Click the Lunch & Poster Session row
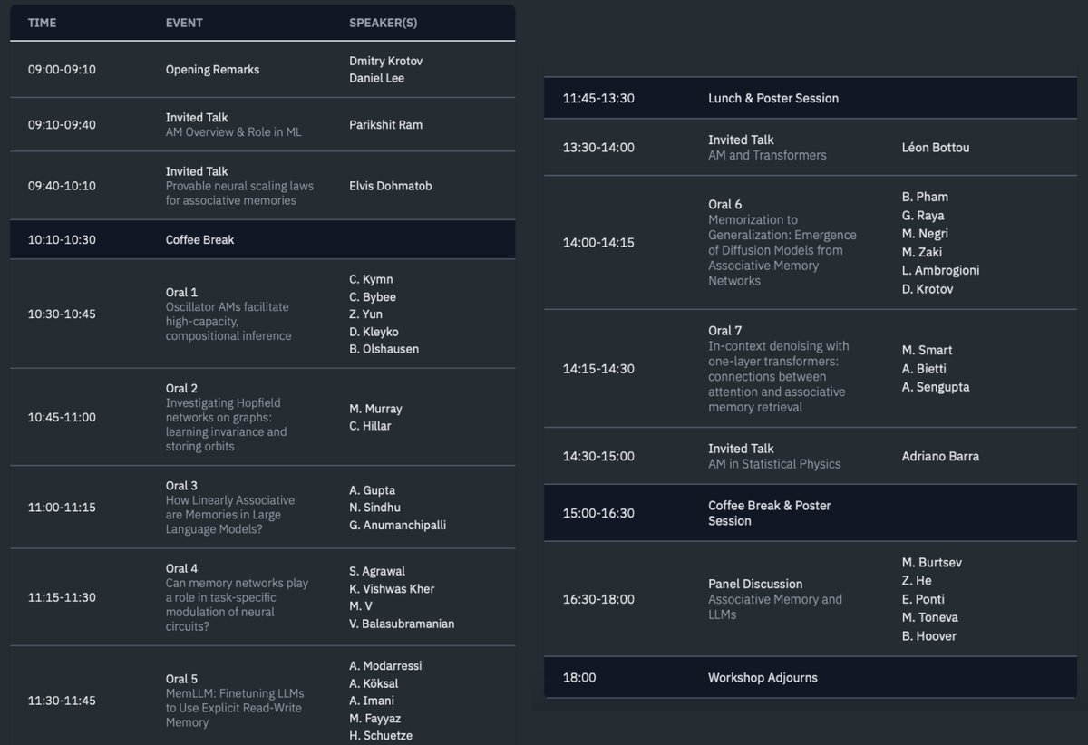1088x745 pixels. [811, 98]
